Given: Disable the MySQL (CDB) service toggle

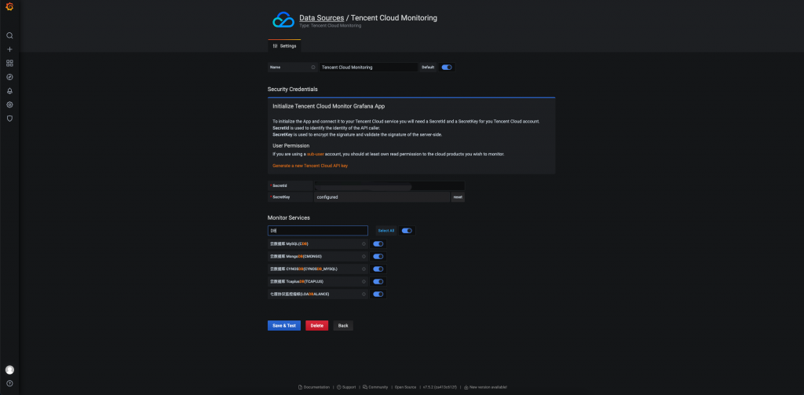Looking at the screenshot, I should click(378, 244).
